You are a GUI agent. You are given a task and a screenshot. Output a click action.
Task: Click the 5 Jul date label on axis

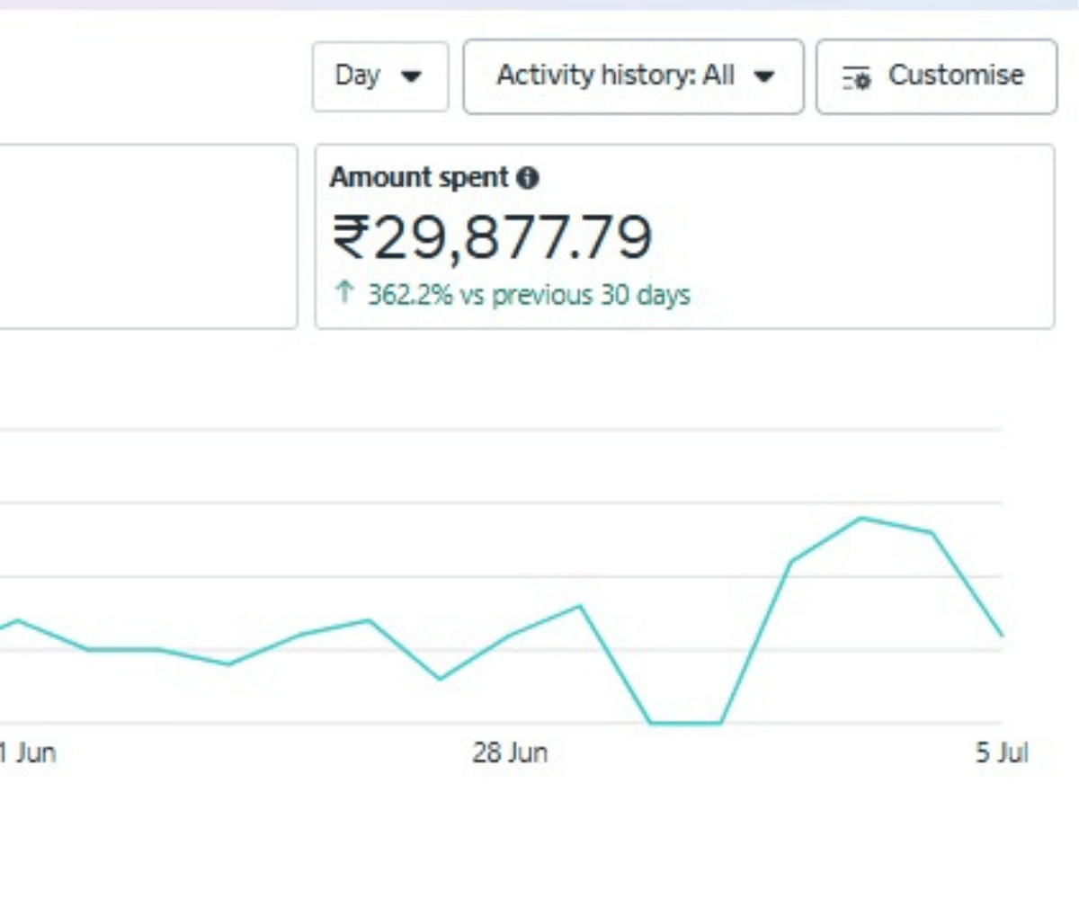coord(1001,753)
